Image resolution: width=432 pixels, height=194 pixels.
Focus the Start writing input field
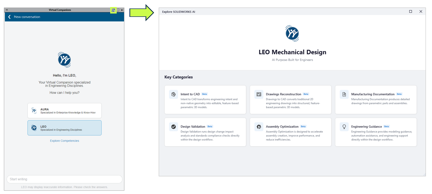pos(64,179)
